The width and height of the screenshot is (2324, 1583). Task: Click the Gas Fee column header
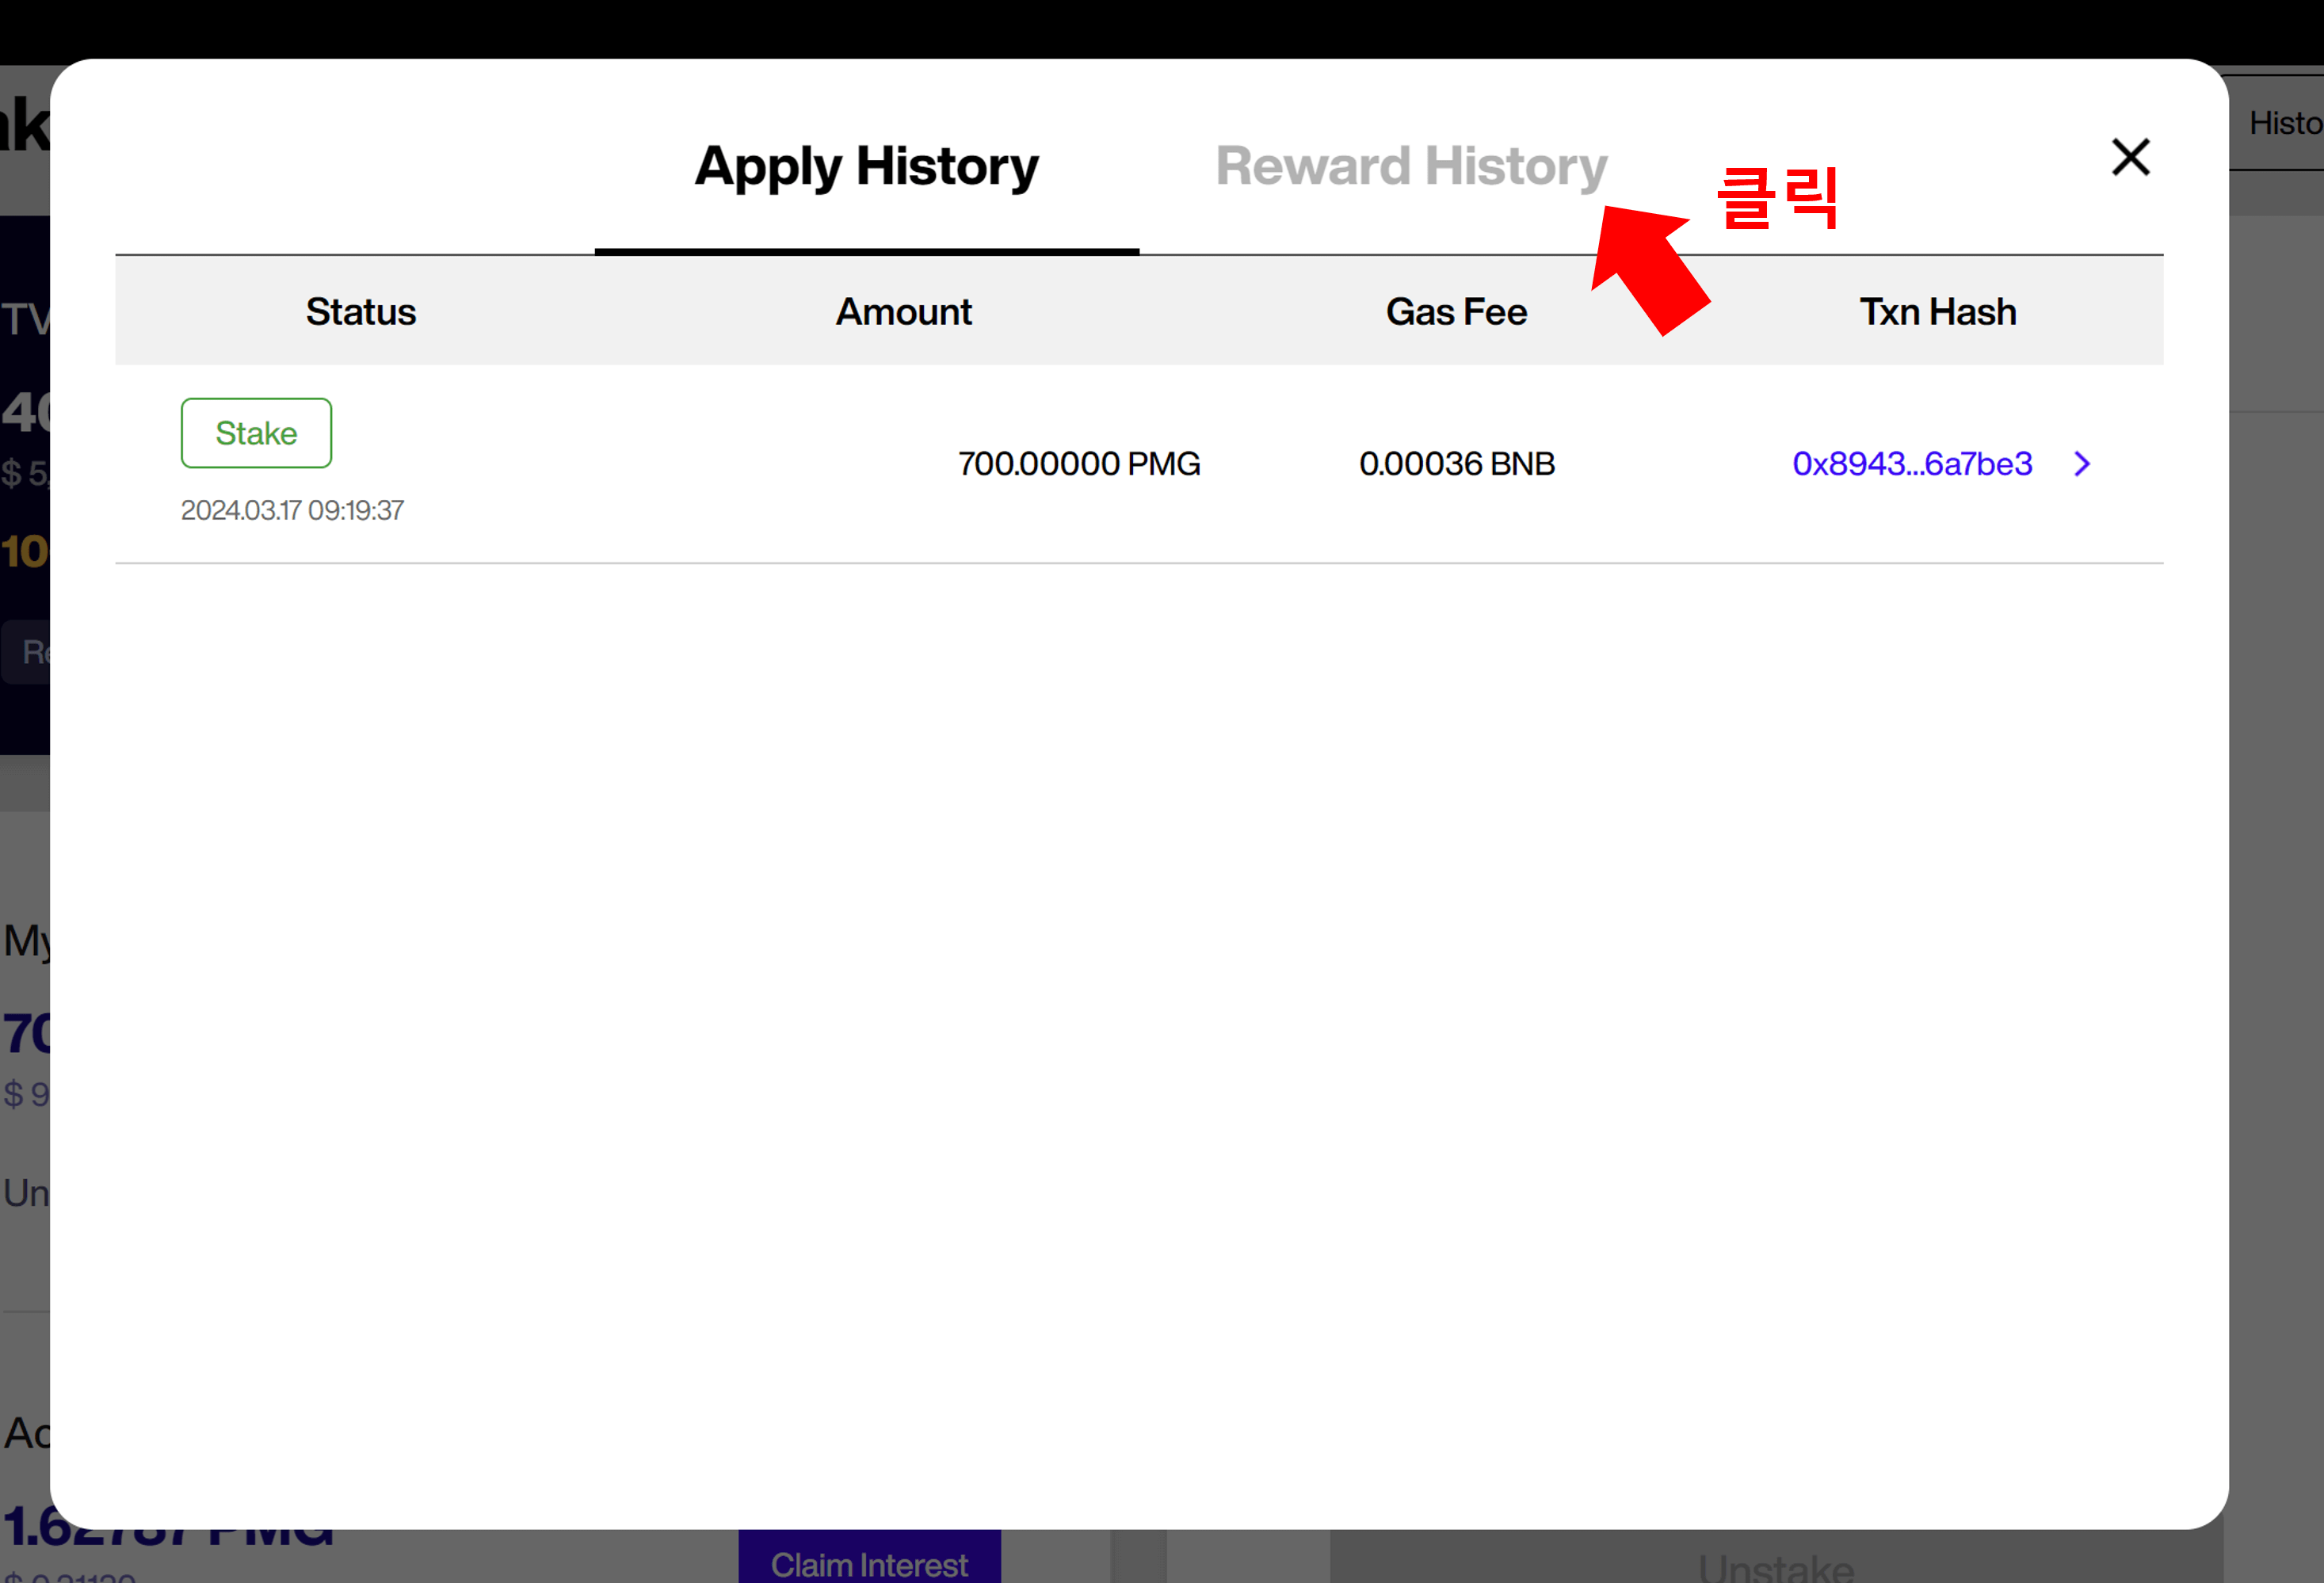point(1456,312)
